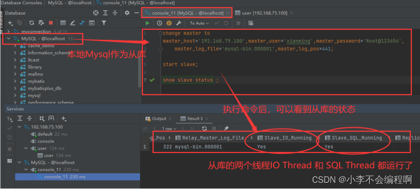Click the show slave status line in editor
This screenshot has width=420, height=189.
pyautogui.click(x=191, y=80)
